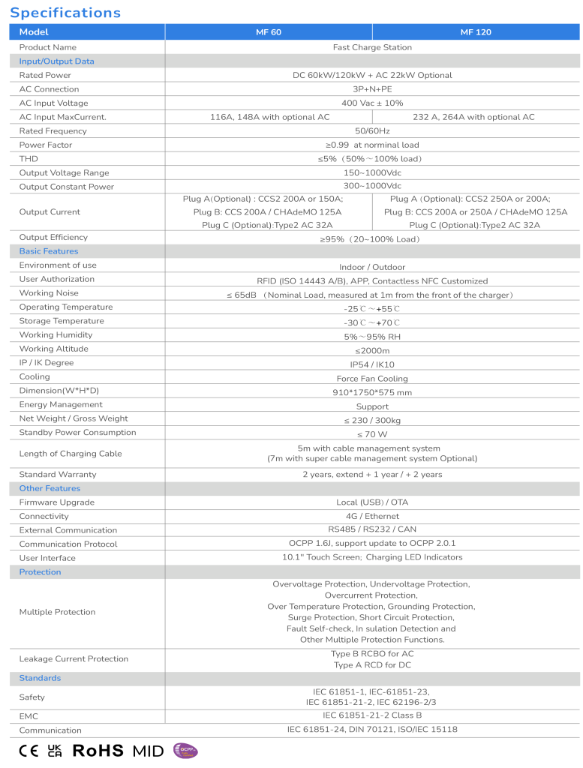Image resolution: width=583 pixels, height=768 pixels.
Task: Click the 232 A, 264A with optional AC cell
Action: (473, 117)
